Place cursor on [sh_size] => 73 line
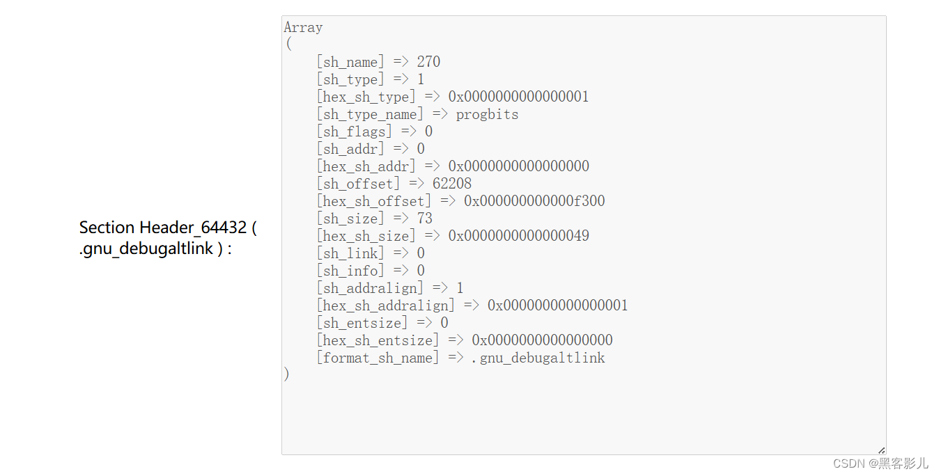 tap(373, 219)
